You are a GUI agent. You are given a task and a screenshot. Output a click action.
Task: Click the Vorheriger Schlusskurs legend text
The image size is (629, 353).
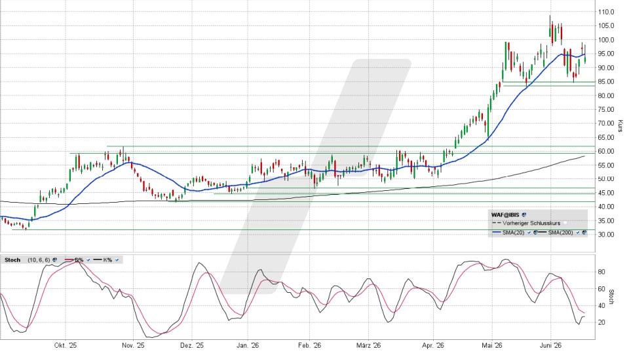click(x=531, y=224)
